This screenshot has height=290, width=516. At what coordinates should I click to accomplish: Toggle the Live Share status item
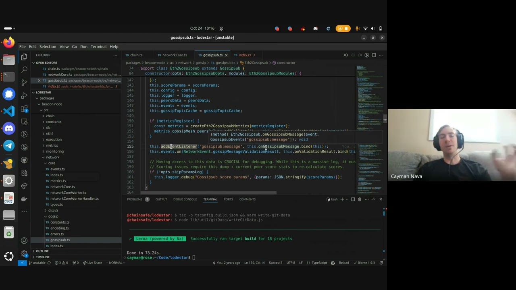click(x=92, y=263)
